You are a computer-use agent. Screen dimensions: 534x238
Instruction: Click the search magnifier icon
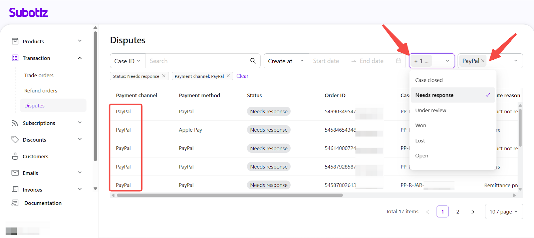point(253,61)
